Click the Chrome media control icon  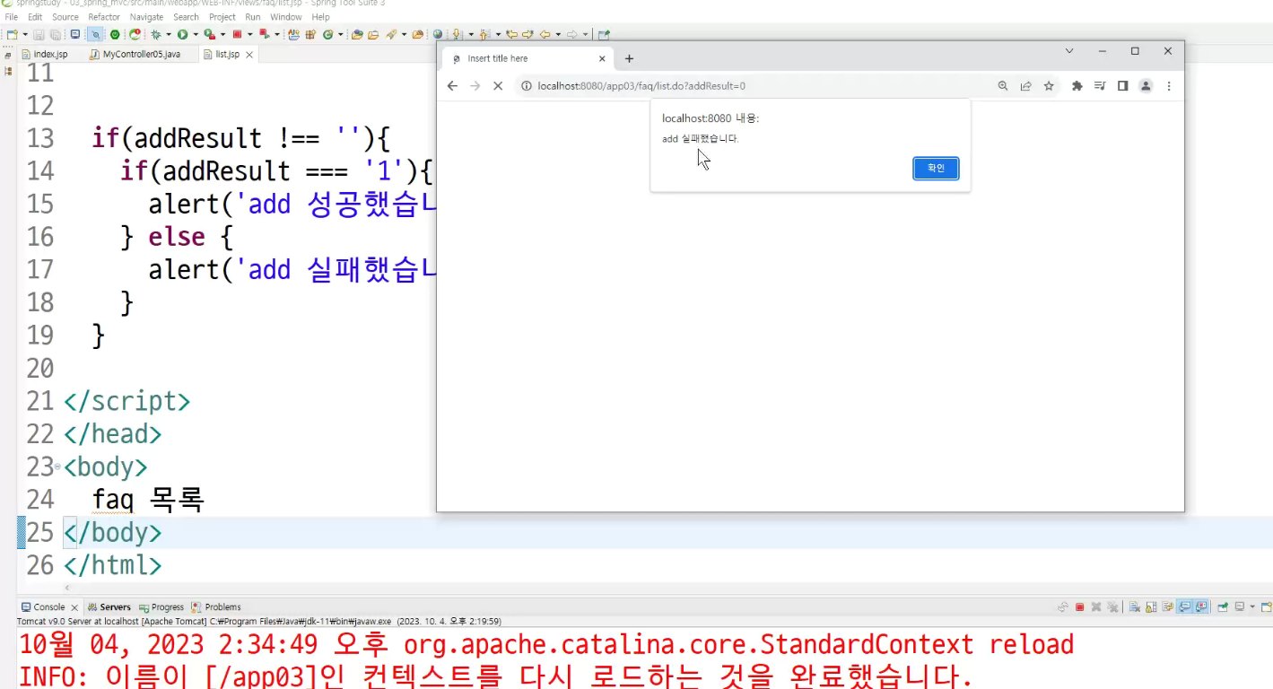point(1100,86)
